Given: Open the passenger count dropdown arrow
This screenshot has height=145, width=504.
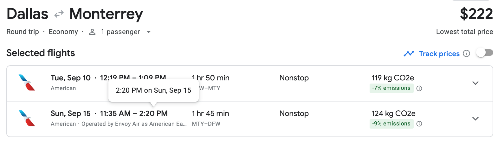Looking at the screenshot, I should [x=149, y=32].
